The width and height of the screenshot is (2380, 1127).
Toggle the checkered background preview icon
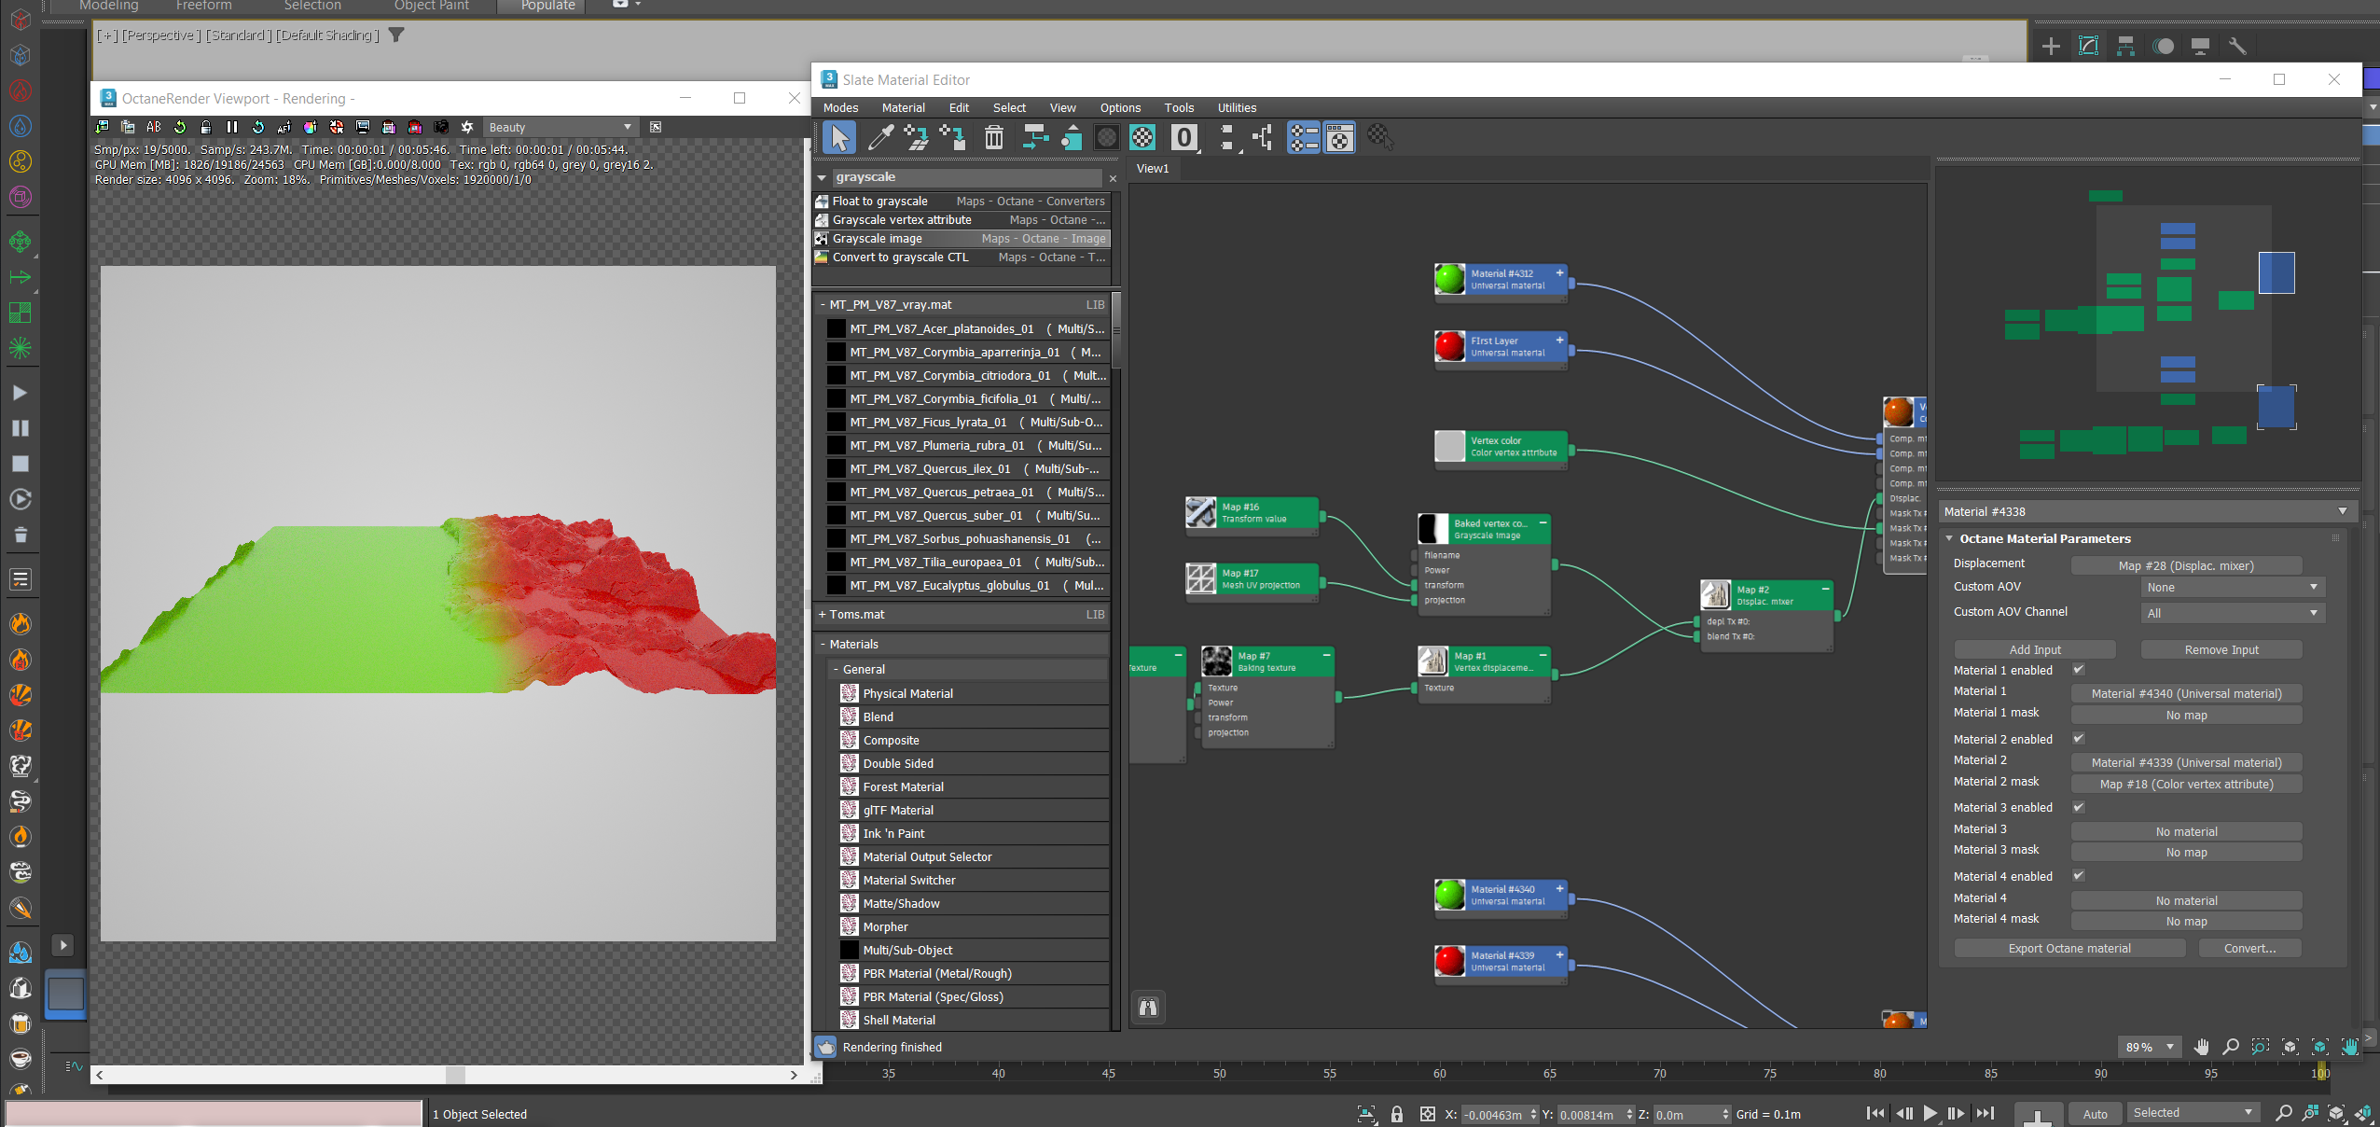(1142, 138)
